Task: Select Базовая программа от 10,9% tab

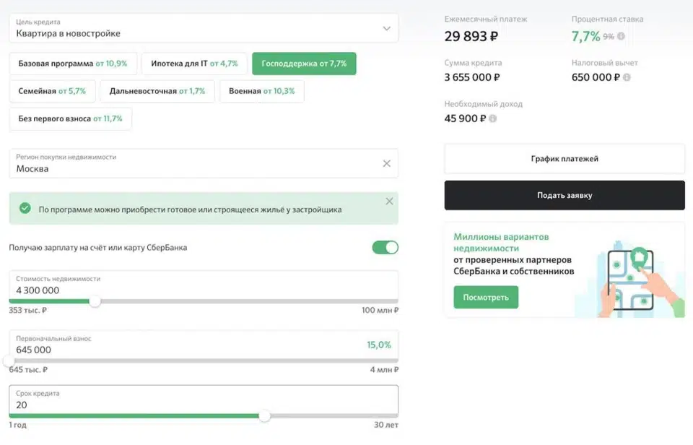Action: click(x=72, y=64)
